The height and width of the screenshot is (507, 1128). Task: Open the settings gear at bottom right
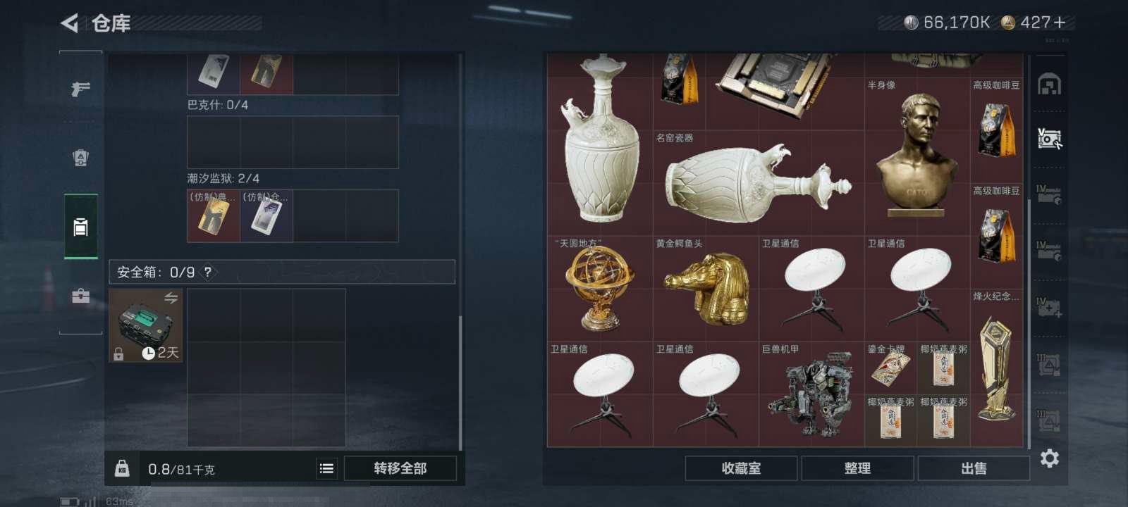tap(1049, 458)
